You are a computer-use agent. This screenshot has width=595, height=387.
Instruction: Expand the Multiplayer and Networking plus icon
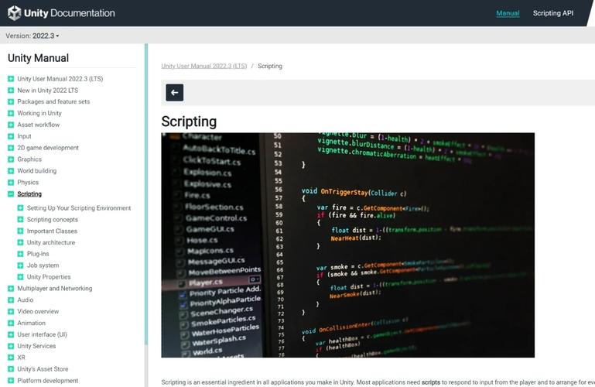point(11,289)
